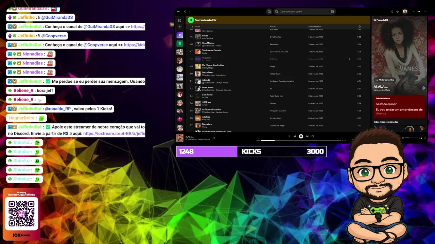Pause the Só Pedrada BR playlist header button
Viewport: 435px width, 244px height.
191,20
